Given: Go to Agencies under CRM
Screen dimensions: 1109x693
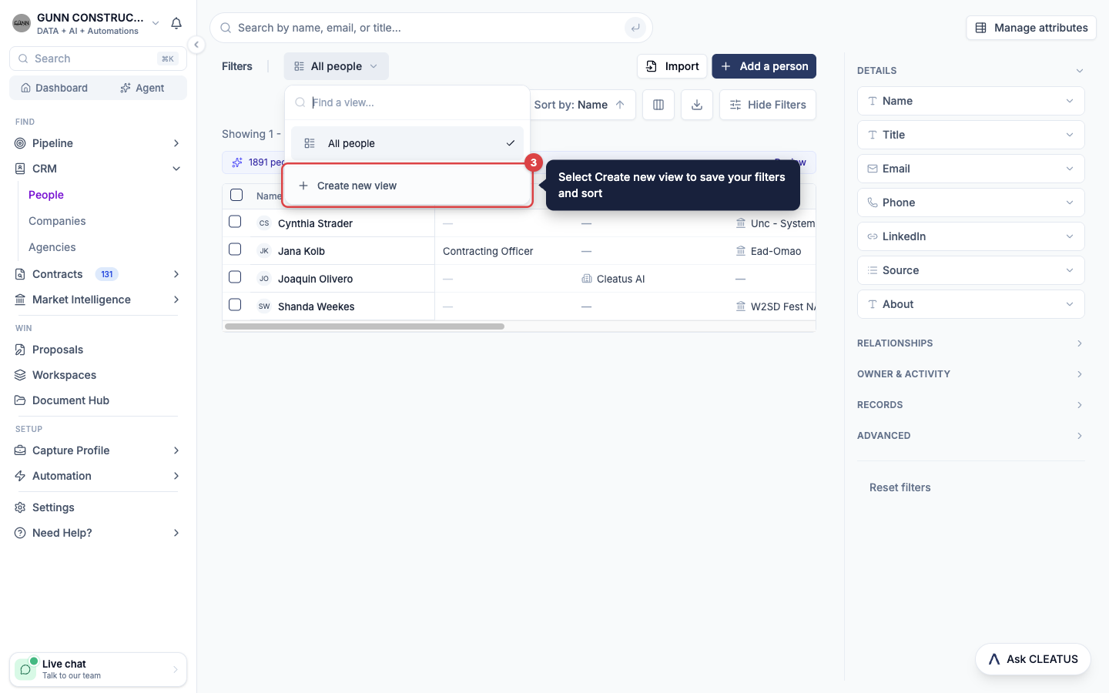Looking at the screenshot, I should (52, 247).
